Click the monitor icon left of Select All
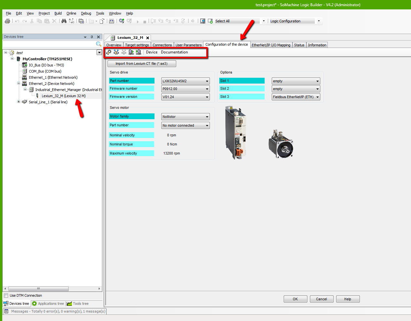 pos(203,21)
